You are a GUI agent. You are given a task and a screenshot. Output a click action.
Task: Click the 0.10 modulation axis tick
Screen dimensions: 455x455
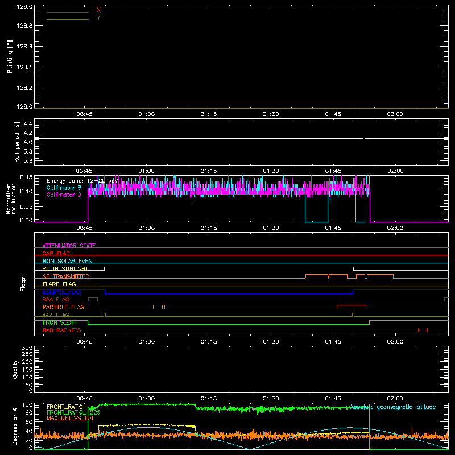(x=26, y=191)
